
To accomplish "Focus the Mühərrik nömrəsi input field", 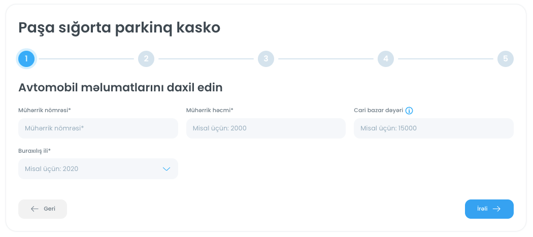I will coord(98,128).
